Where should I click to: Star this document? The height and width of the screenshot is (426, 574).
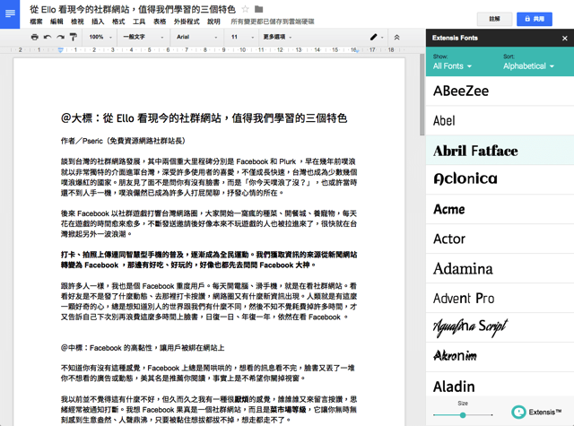click(245, 9)
